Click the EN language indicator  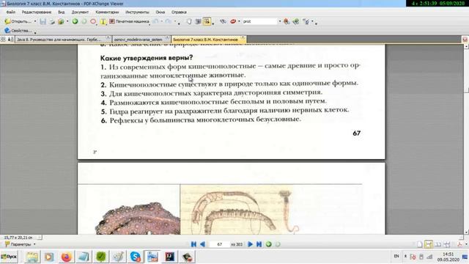coord(396,256)
